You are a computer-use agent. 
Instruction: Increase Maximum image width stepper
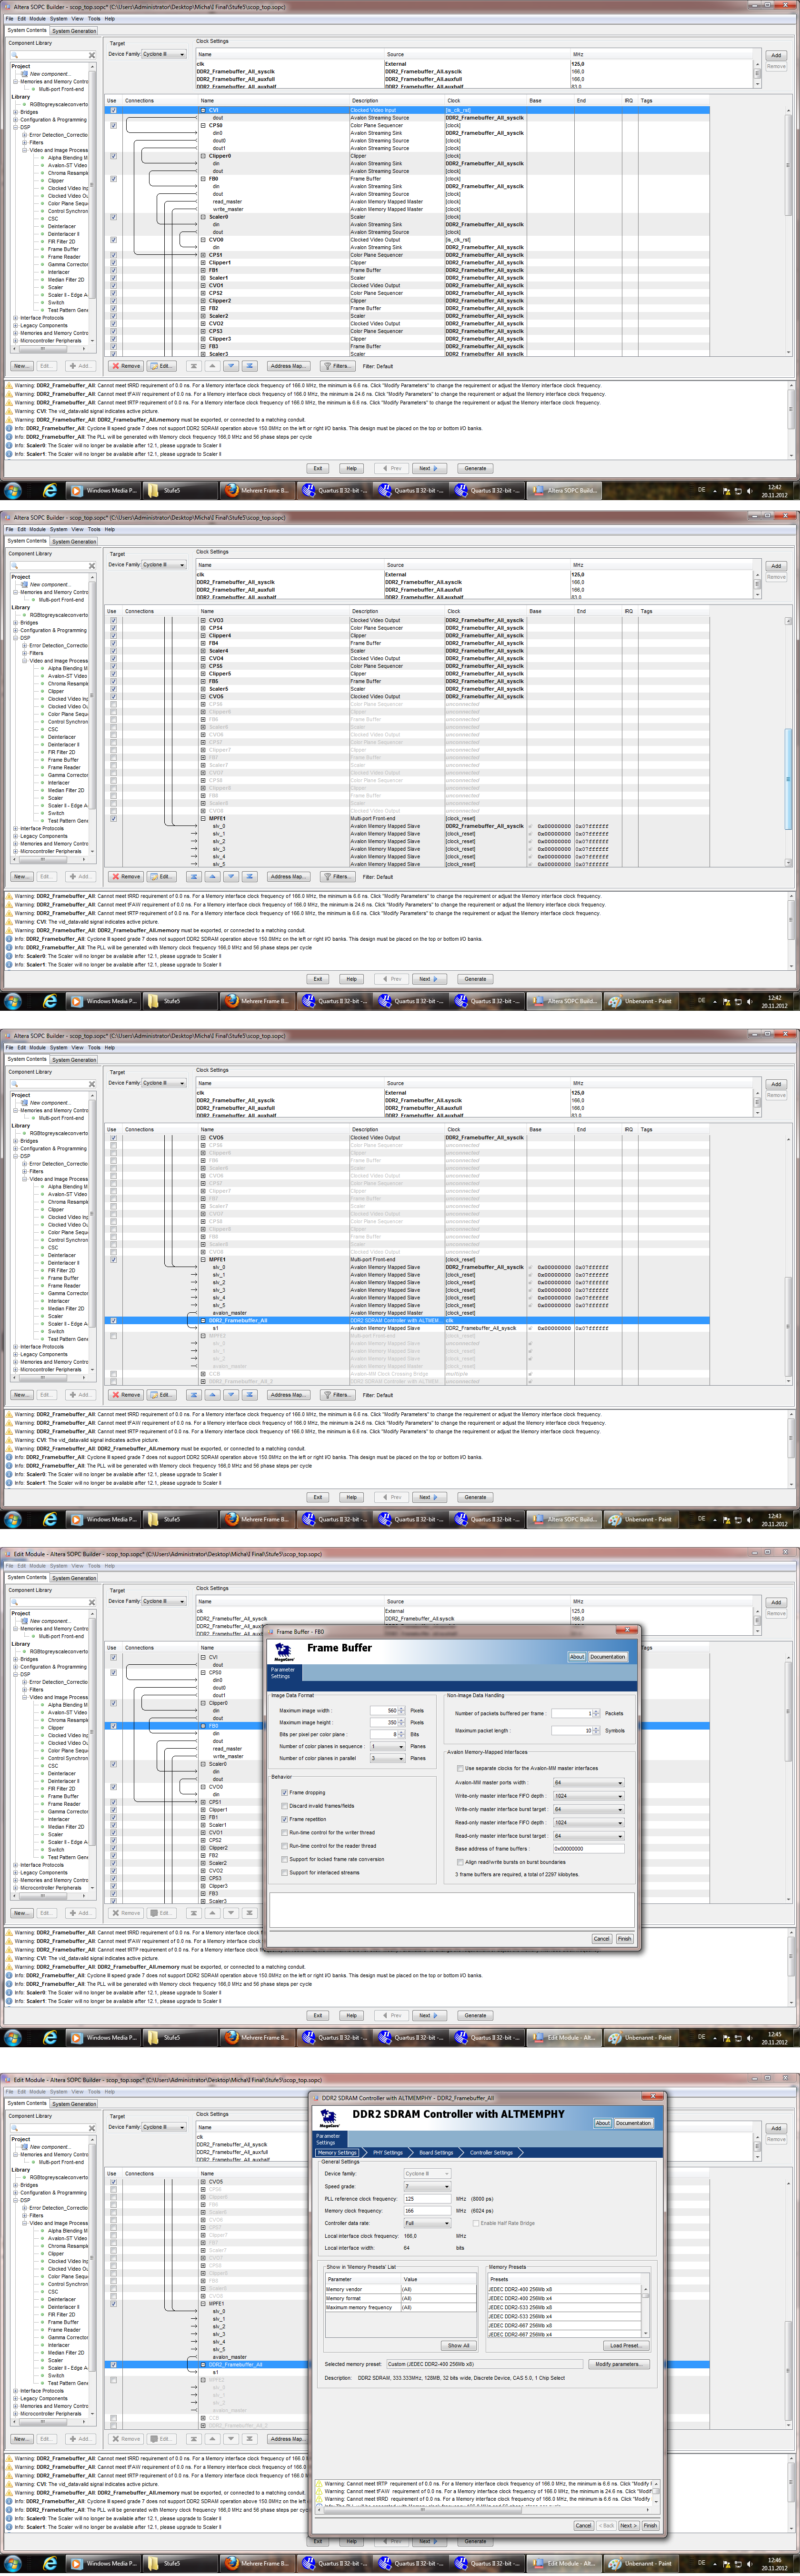point(402,1708)
